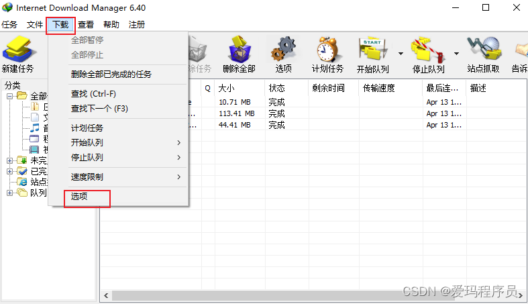The height and width of the screenshot is (304, 528).
Task: Sort by the 最后连... column header
Action: 445,88
